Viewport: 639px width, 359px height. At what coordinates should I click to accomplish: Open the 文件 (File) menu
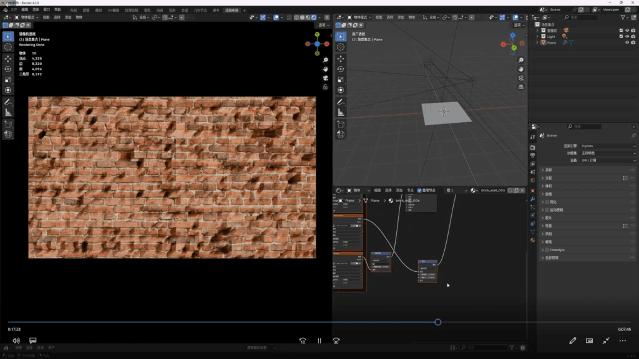click(x=14, y=10)
